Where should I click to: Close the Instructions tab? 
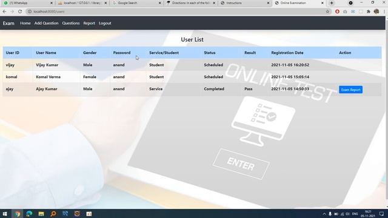coord(268,3)
